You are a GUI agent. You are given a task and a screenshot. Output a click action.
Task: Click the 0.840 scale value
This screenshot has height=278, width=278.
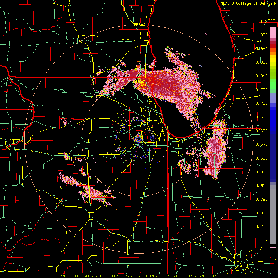click(262, 76)
